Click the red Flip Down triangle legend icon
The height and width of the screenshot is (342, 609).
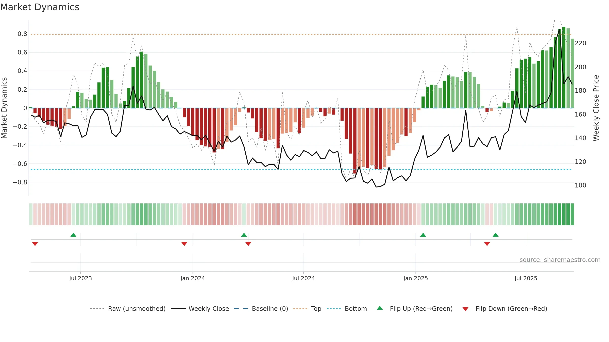coord(465,309)
